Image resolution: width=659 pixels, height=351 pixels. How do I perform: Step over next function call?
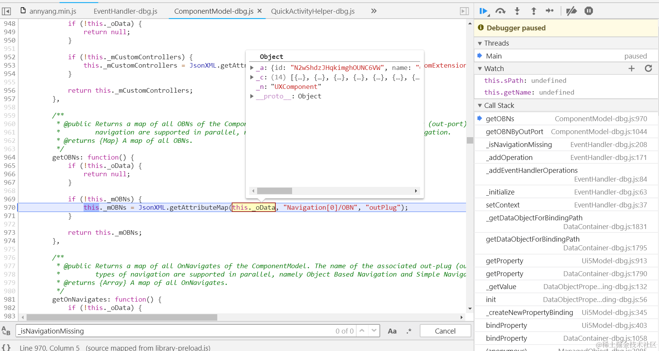point(501,11)
